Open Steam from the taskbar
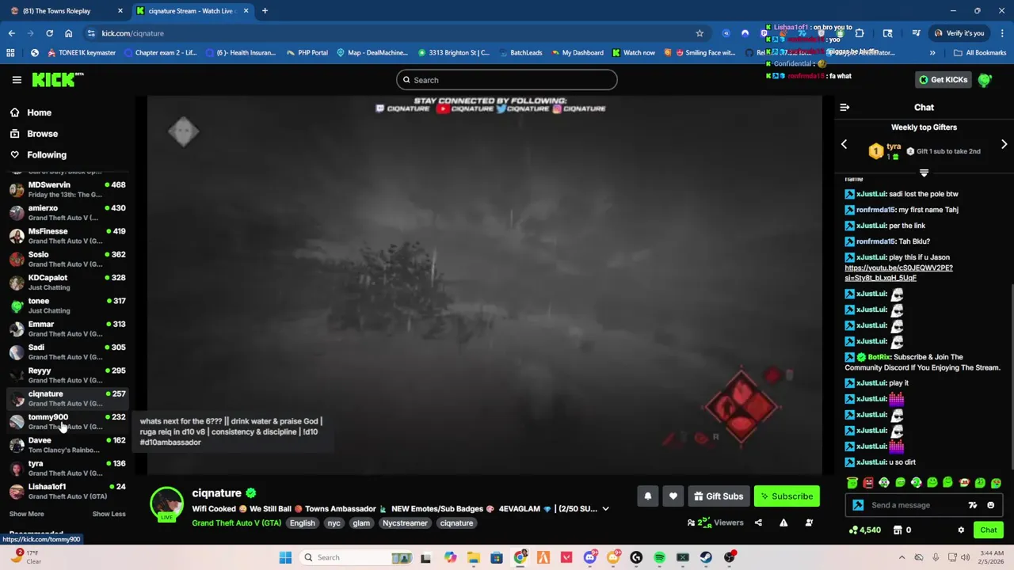Viewport: 1014px width, 570px height. pyautogui.click(x=706, y=557)
